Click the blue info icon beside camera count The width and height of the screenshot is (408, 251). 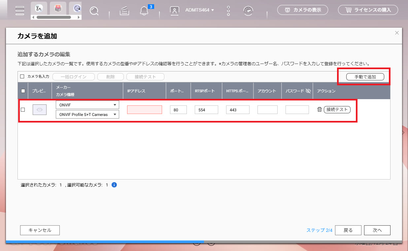click(114, 185)
